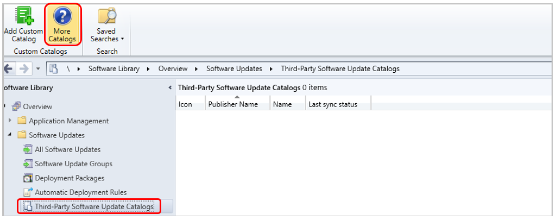Expand the arrow after the root backslash
The width and height of the screenshot is (556, 220).
click(x=79, y=69)
